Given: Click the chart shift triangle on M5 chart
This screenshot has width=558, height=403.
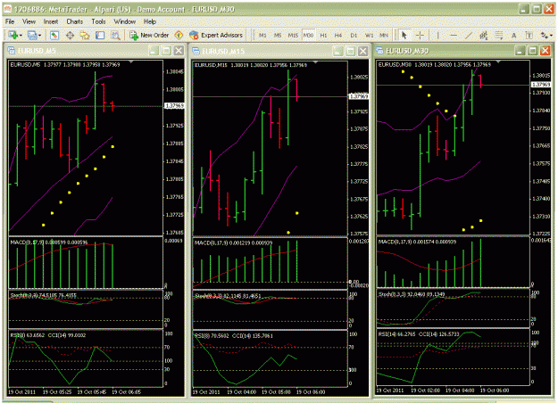Looking at the screenshot, I should click(x=131, y=62).
